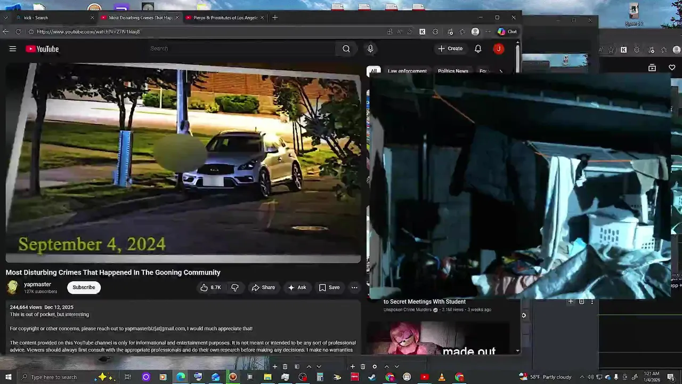Share the video via the Share button
Image resolution: width=682 pixels, height=384 pixels.
263,287
